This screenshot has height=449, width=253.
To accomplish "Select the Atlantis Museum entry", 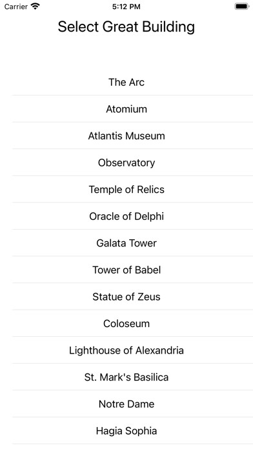I will 126,135.
